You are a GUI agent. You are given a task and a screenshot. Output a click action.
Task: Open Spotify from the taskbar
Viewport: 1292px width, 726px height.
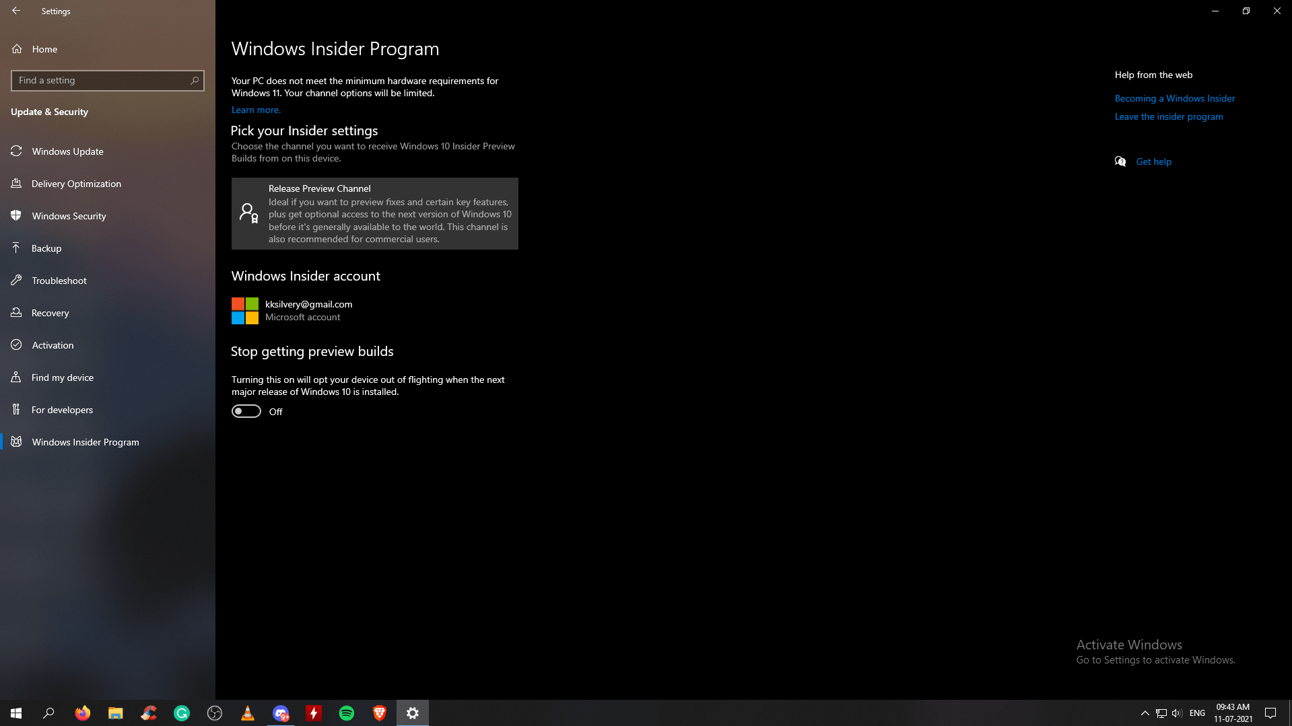(x=347, y=713)
